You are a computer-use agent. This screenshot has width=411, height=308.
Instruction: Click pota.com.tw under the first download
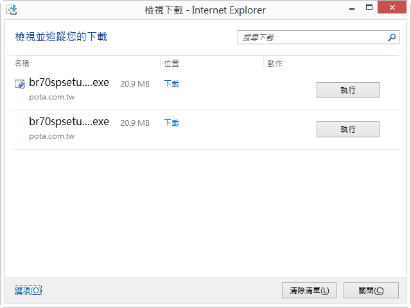[x=51, y=97]
